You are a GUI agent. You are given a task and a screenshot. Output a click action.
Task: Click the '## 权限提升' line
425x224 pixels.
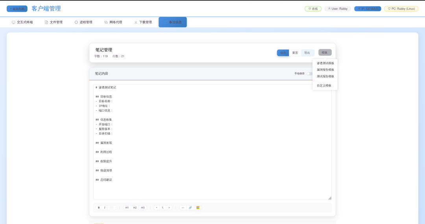point(103,161)
